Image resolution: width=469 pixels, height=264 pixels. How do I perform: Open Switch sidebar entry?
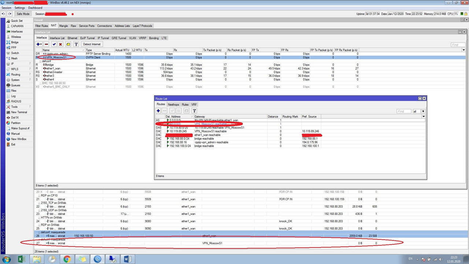click(15, 53)
